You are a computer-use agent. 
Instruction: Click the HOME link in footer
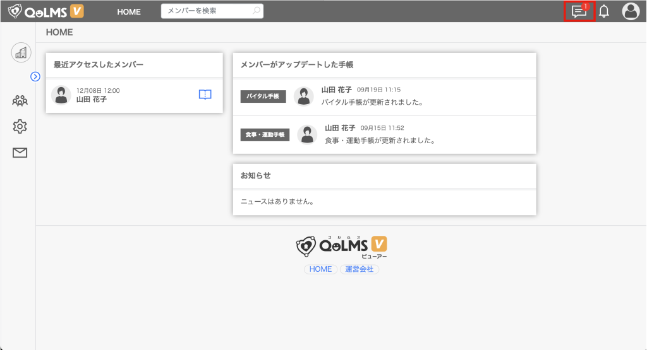click(320, 269)
